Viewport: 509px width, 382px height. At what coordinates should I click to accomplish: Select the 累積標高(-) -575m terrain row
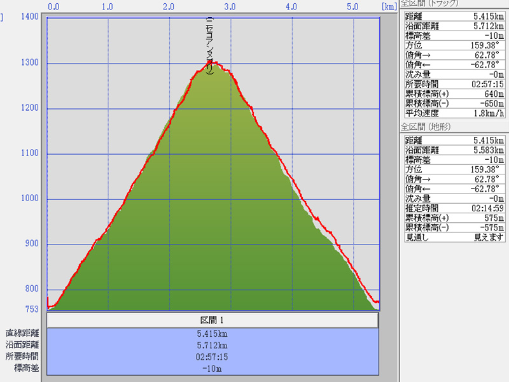click(x=454, y=227)
